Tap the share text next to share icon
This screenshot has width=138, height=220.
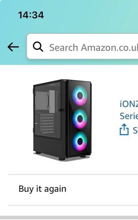(135, 130)
